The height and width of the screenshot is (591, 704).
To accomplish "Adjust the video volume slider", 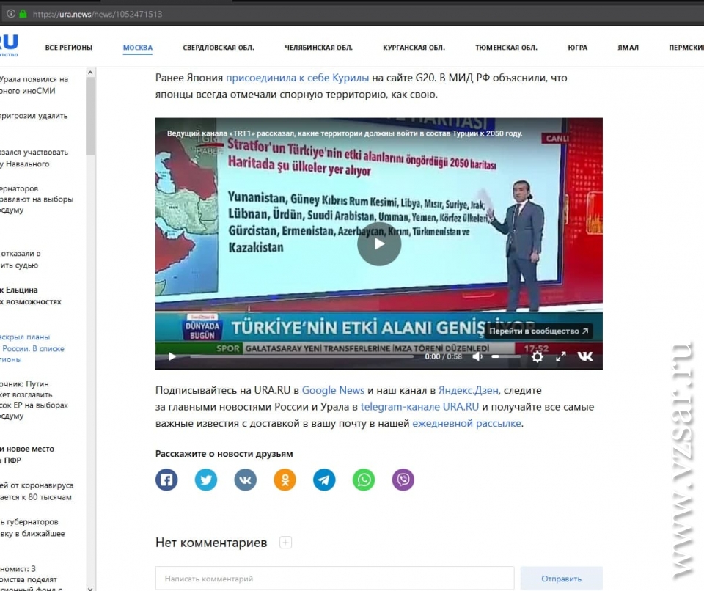I will 506,356.
